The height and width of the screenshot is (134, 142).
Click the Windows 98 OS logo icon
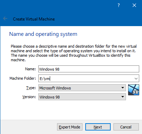[134, 90]
